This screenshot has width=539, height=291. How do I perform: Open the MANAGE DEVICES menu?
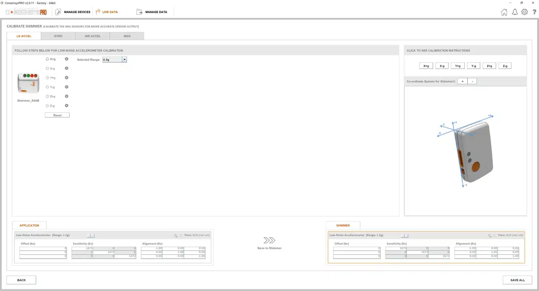pos(73,12)
